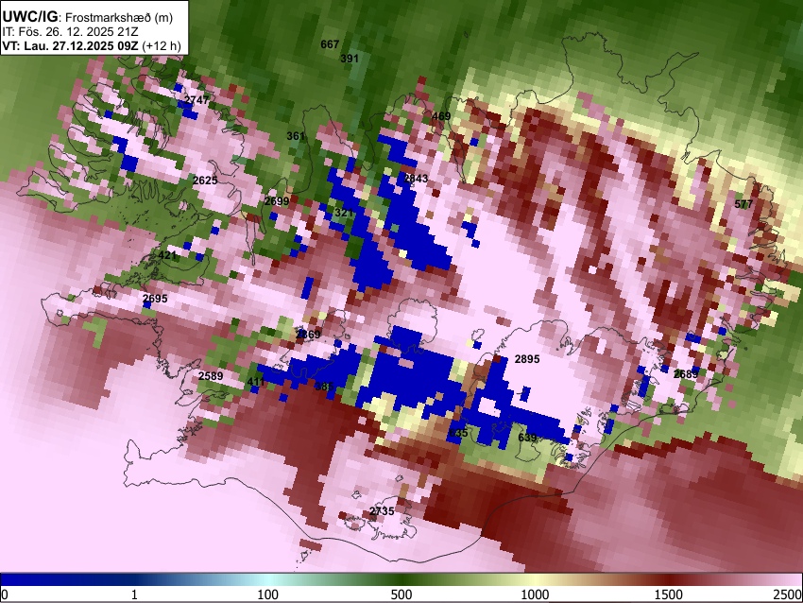The width and height of the screenshot is (803, 603).
Task: Click the map value label 411
Action: [x=256, y=382]
